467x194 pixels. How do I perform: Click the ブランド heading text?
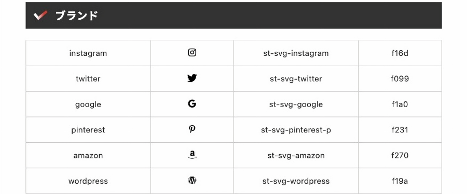coord(77,16)
